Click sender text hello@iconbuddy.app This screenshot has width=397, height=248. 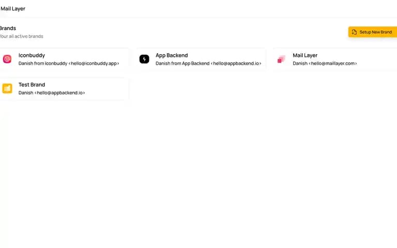(x=94, y=64)
